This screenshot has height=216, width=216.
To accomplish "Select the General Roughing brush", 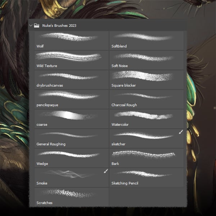I will click(x=72, y=139).
